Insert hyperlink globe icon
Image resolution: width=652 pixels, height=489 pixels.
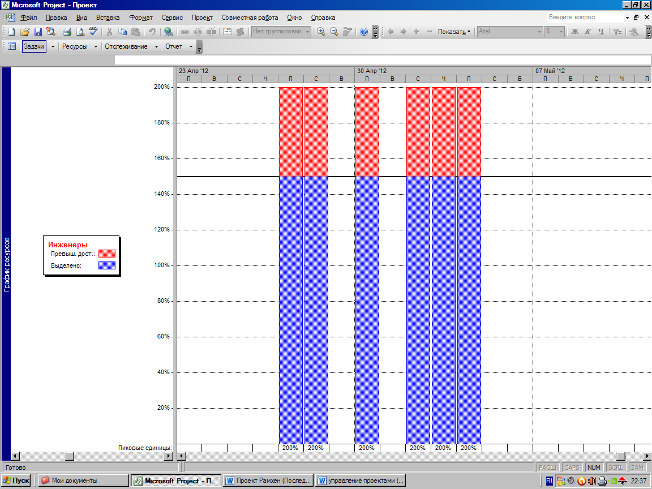point(169,32)
